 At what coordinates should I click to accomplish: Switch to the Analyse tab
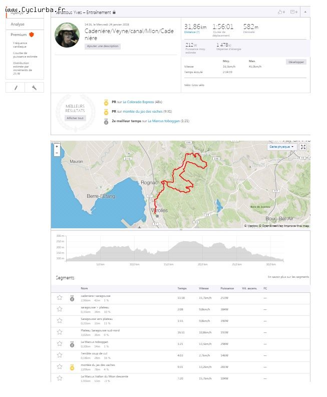click(x=18, y=24)
